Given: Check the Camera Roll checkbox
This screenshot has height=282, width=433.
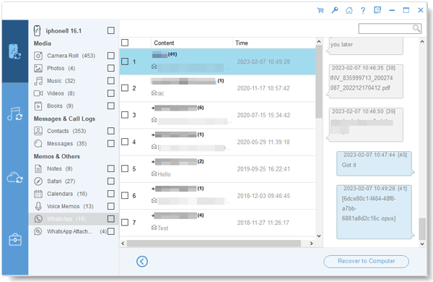Looking at the screenshot, I should [x=111, y=56].
